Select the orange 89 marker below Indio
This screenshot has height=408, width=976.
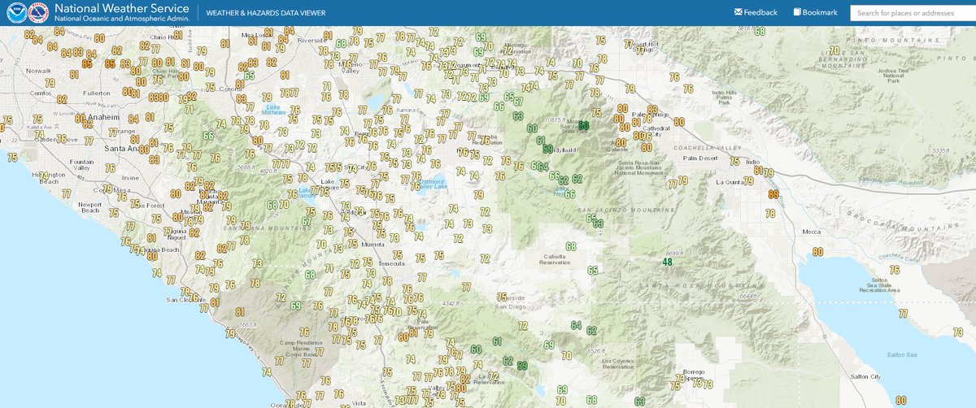click(773, 194)
